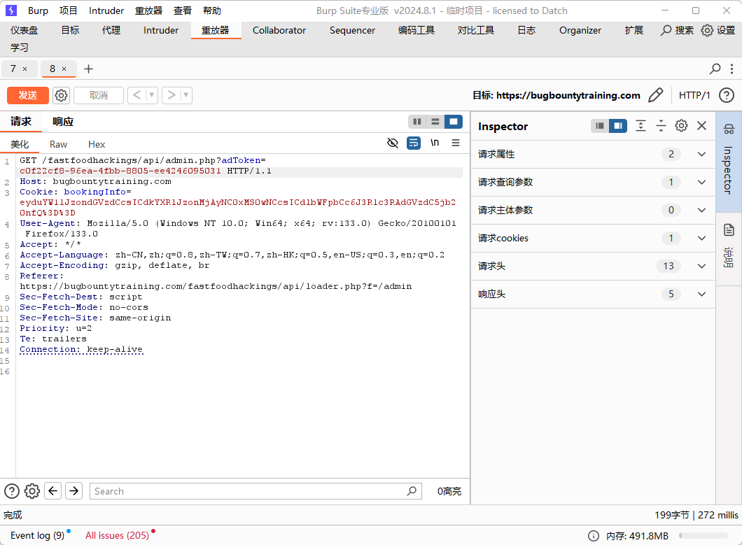Open the HTTP/1 protocol selector
Viewport: 742px width, 545px height.
(694, 96)
